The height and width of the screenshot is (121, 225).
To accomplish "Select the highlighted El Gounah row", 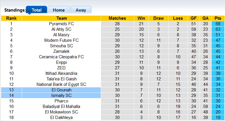I will pyautogui.click(x=61, y=90).
